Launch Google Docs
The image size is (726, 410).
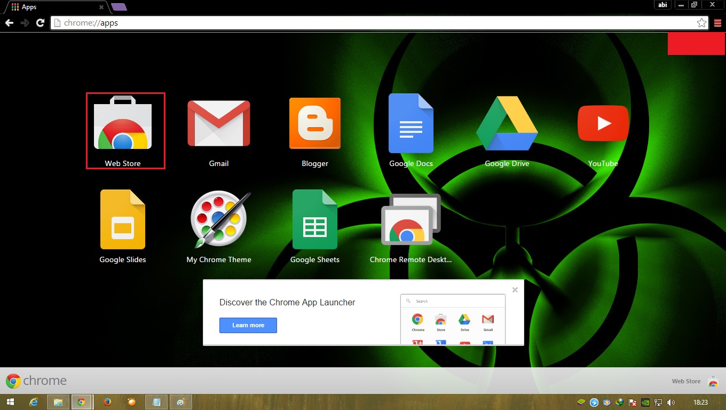tap(411, 131)
